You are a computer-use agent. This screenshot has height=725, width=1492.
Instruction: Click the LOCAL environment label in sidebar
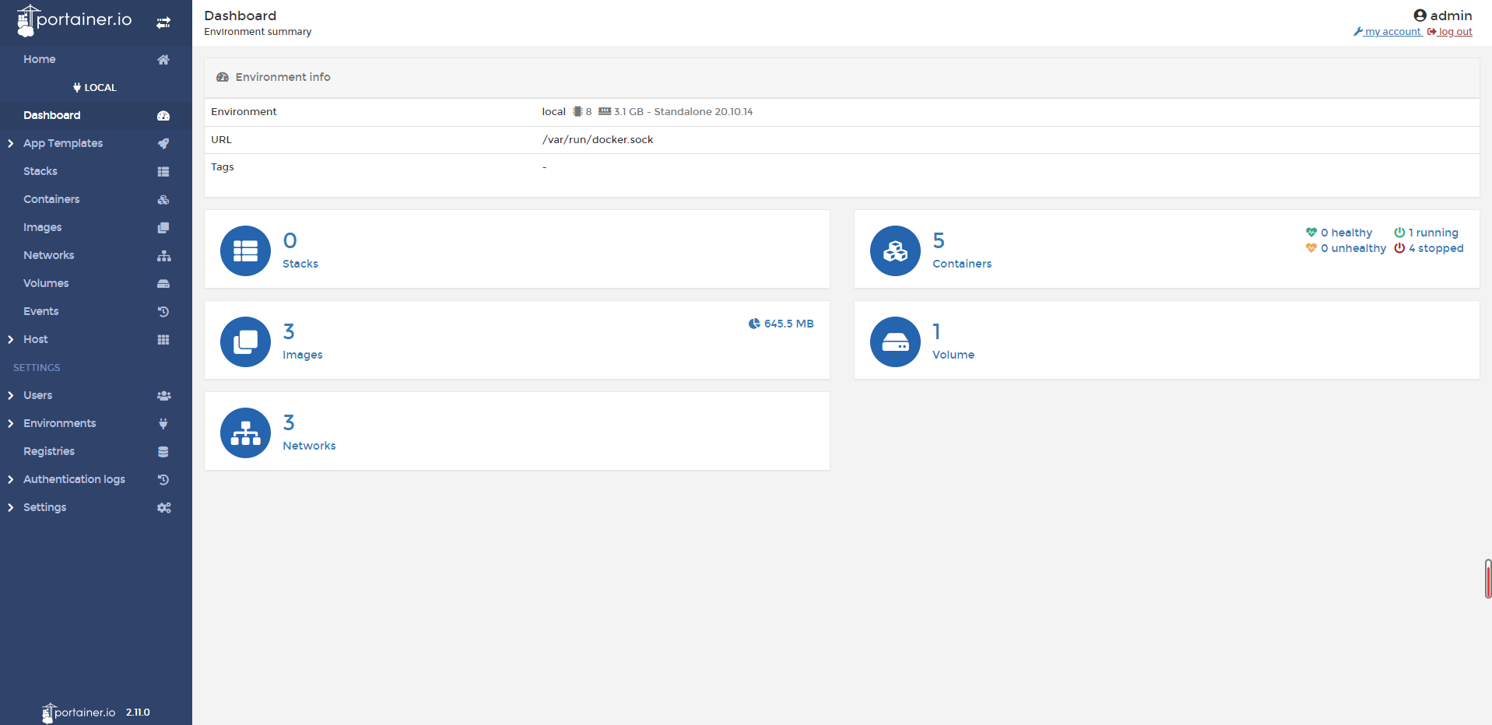click(95, 88)
